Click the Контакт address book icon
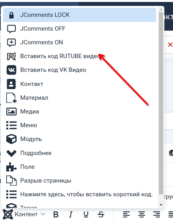 [x=11, y=84]
